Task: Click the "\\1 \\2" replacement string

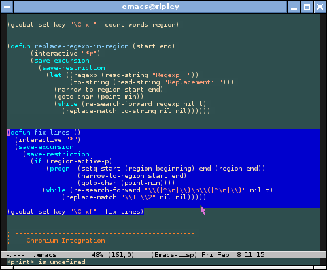Action: click(139, 197)
